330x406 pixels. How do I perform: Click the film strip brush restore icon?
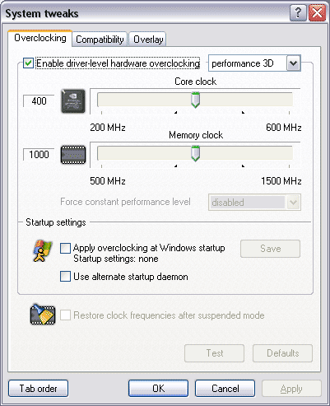(x=43, y=315)
